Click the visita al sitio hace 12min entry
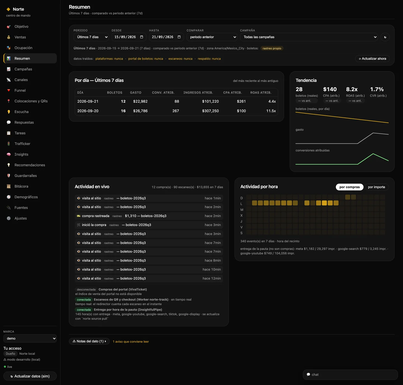The height and width of the screenshot is (385, 403). [149, 278]
